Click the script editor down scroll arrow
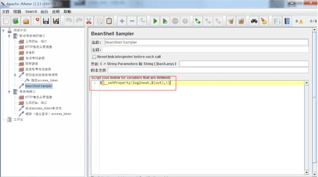The image size is (318, 177). 307,172
